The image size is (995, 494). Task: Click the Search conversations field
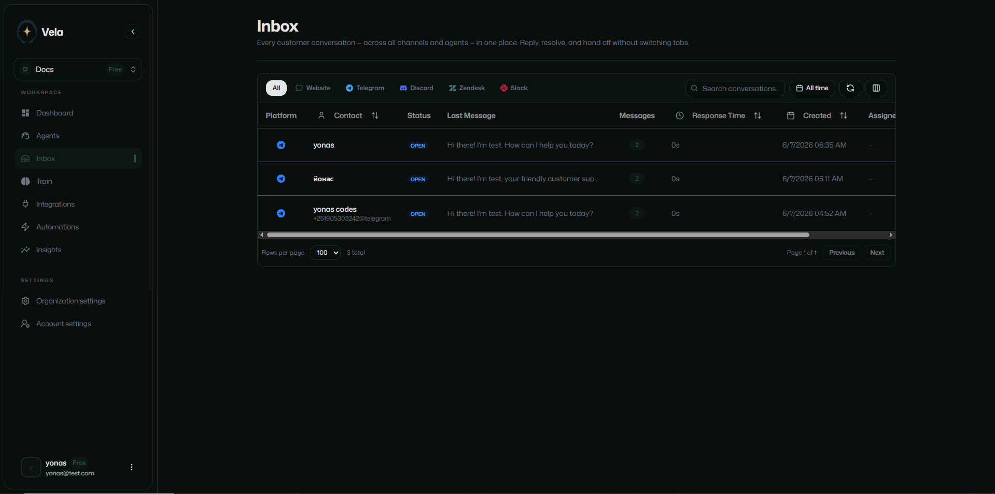coord(735,89)
